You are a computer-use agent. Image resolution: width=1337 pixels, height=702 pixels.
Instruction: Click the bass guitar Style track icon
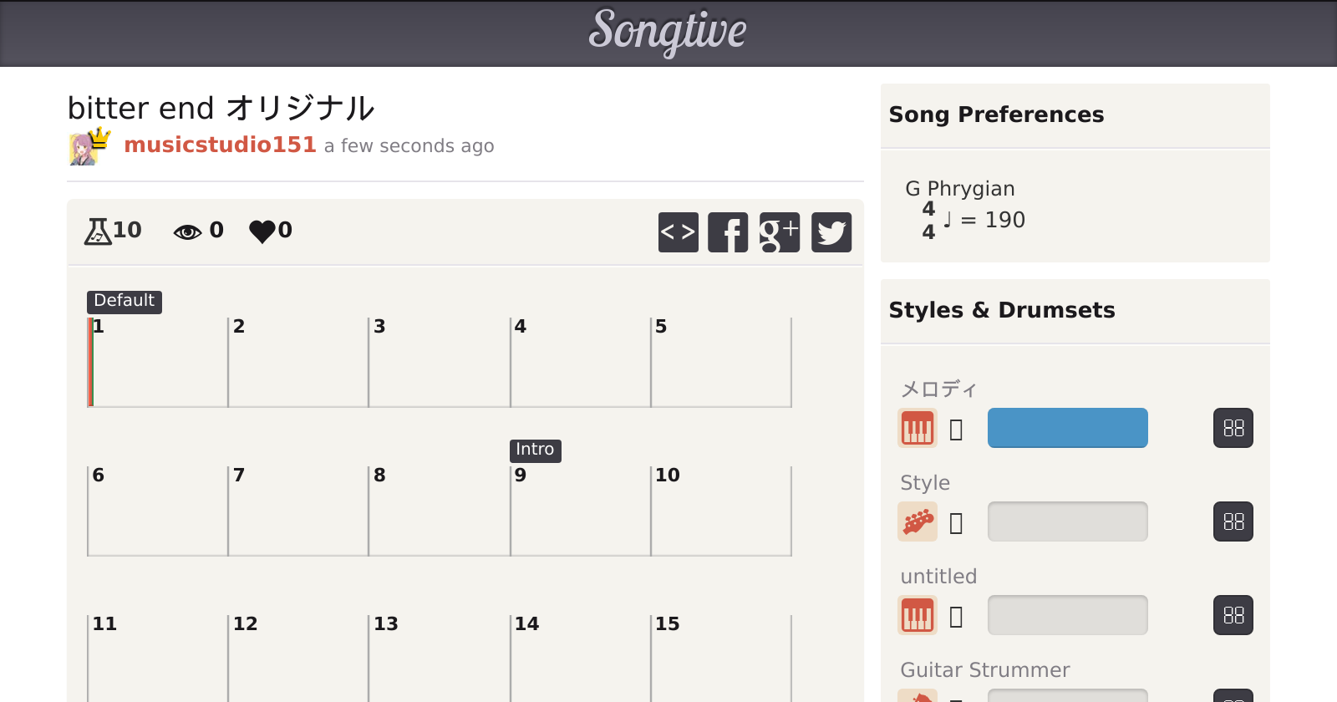[x=917, y=521]
